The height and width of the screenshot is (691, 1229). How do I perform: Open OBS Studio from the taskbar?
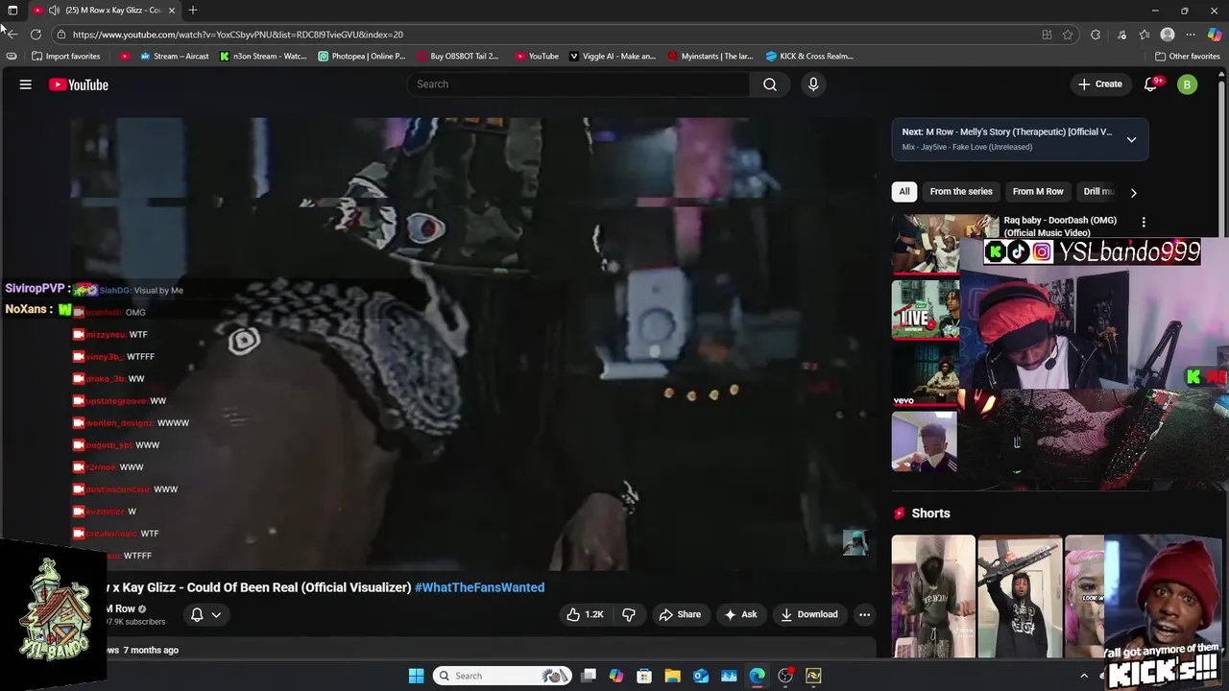tap(785, 676)
